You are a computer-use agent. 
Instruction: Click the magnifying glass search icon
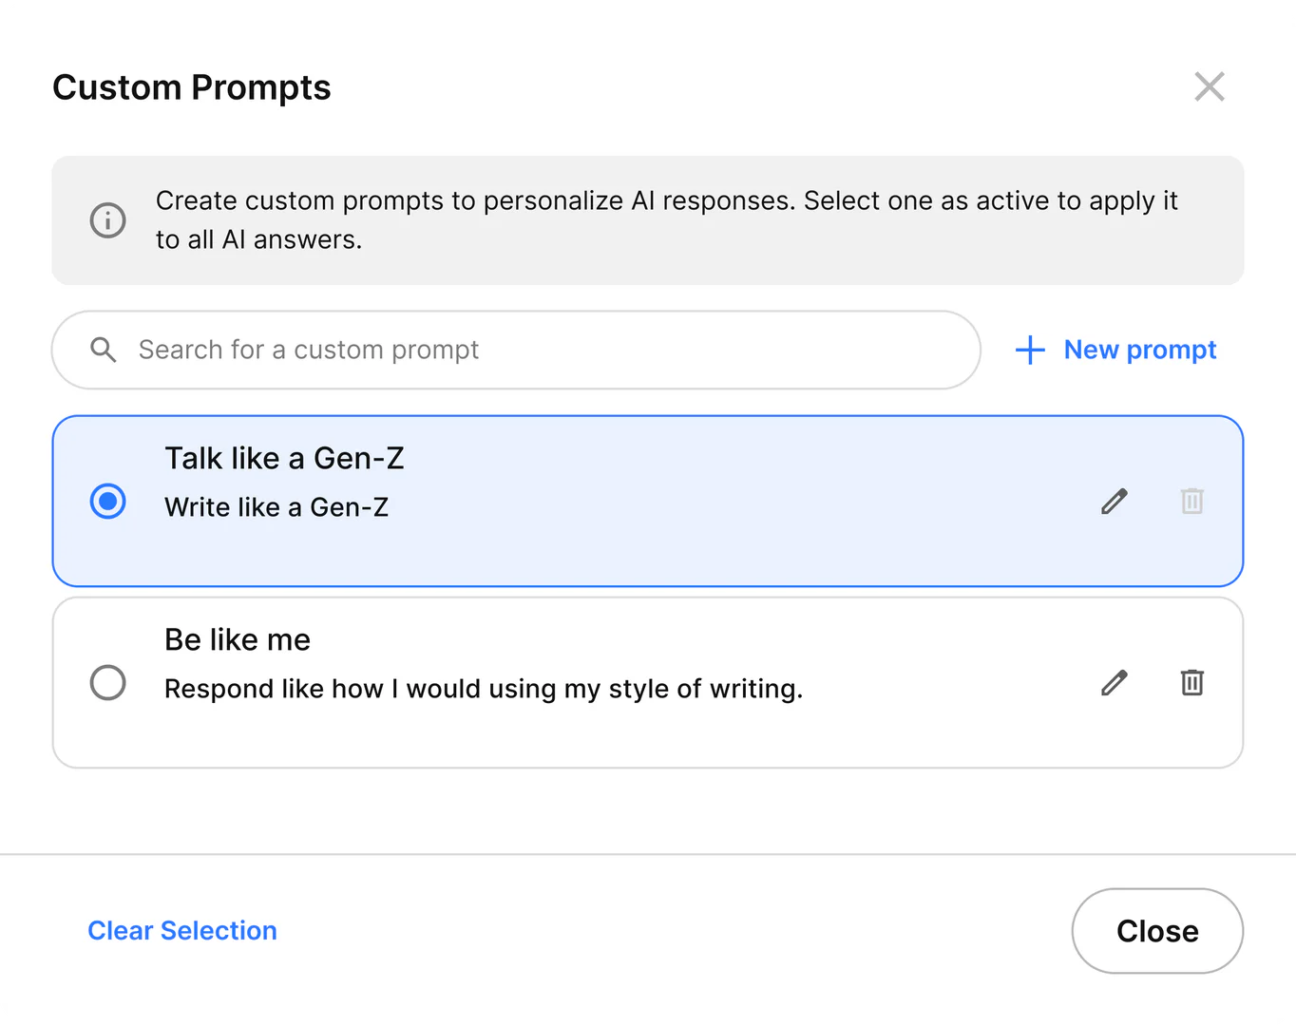pyautogui.click(x=104, y=350)
